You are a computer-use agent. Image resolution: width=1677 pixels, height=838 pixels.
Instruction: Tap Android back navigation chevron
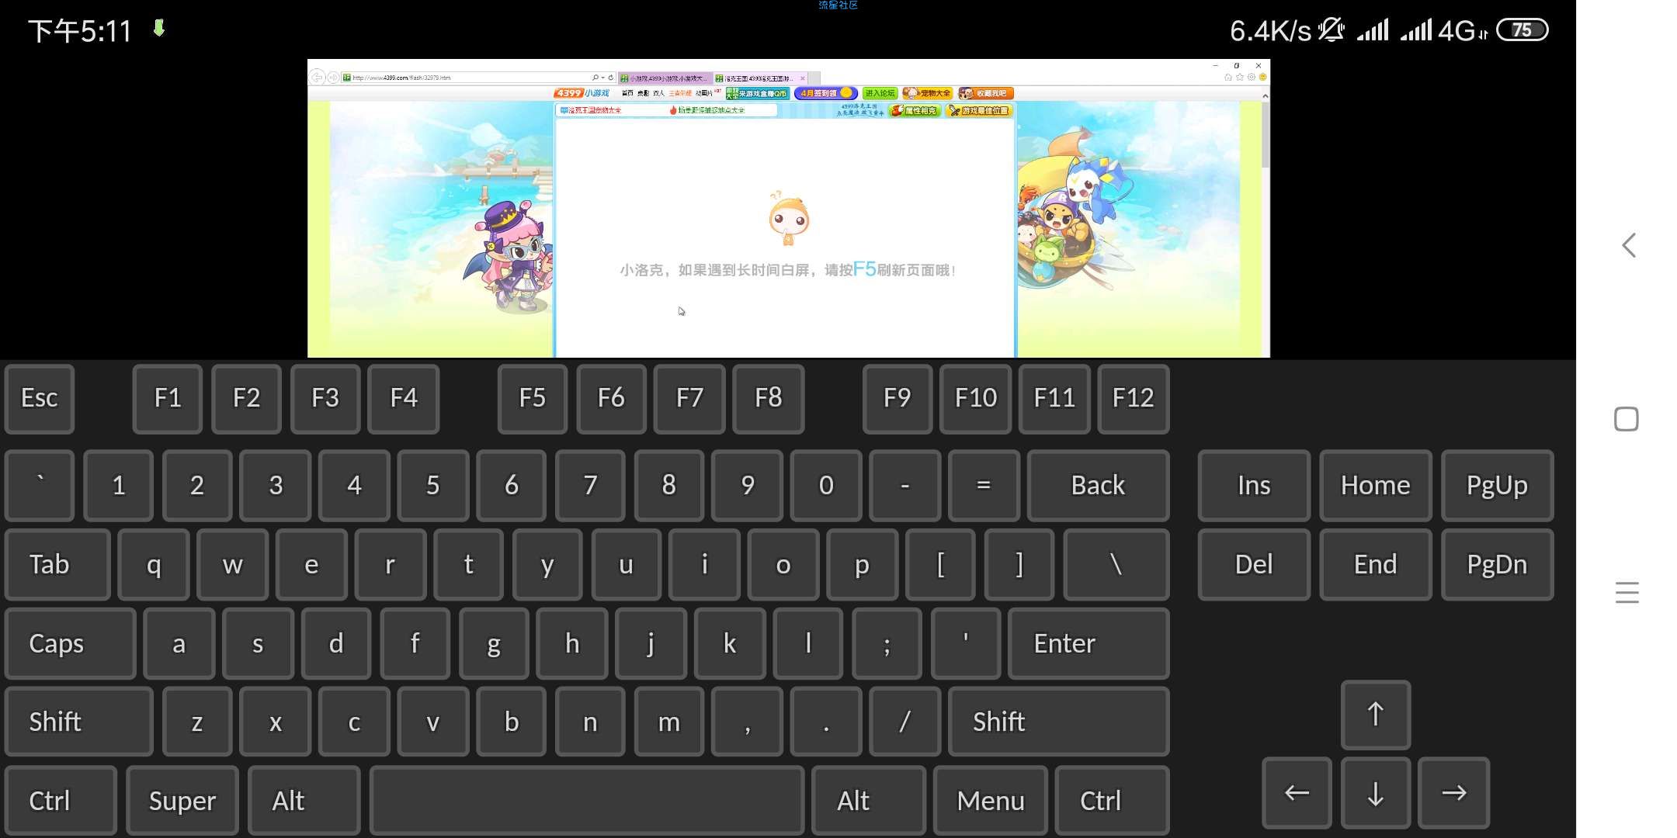coord(1629,245)
